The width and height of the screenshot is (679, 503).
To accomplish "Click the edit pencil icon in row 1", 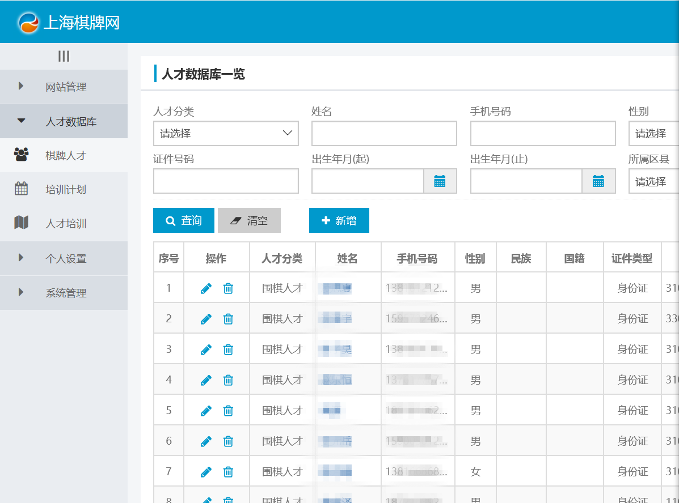I will (206, 288).
